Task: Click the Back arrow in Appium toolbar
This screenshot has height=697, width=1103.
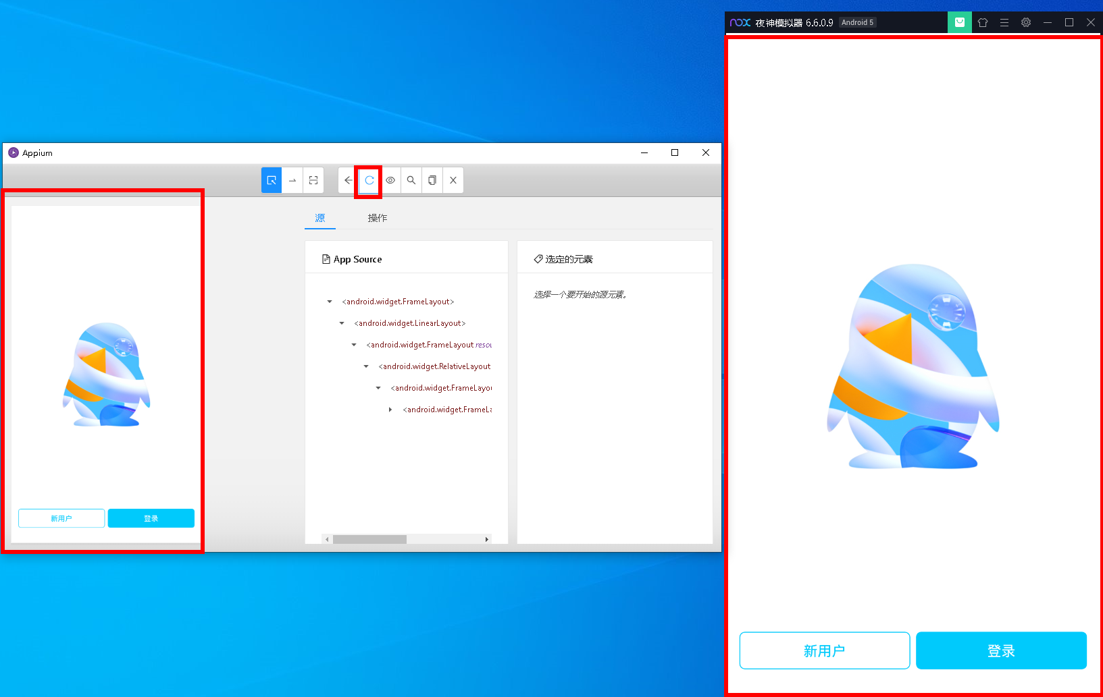Action: (348, 180)
